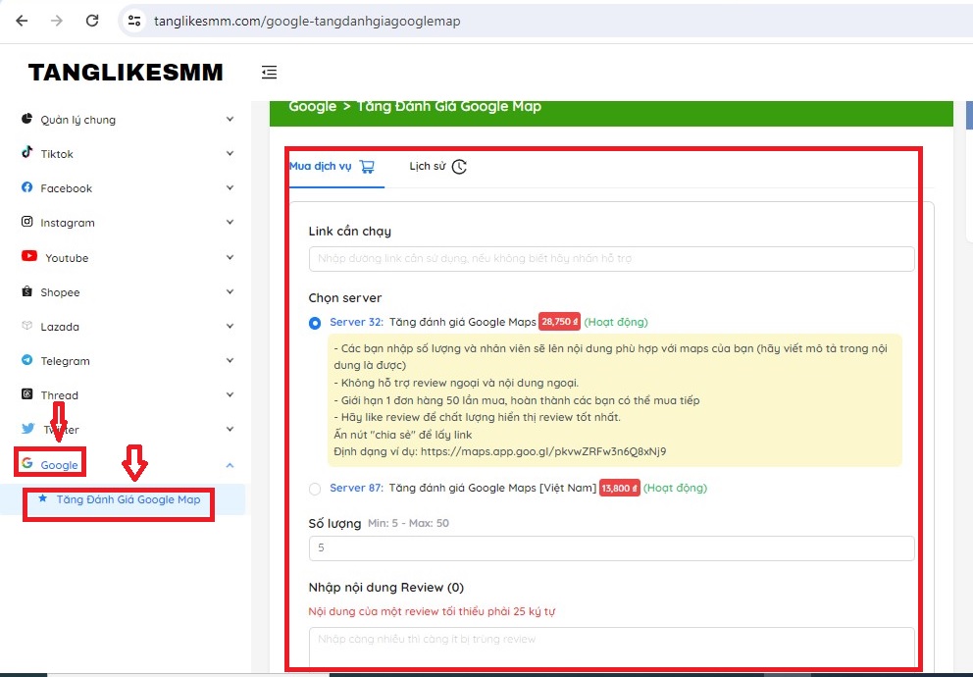
Task: Click the Instagram icon in sidebar
Action: (26, 221)
